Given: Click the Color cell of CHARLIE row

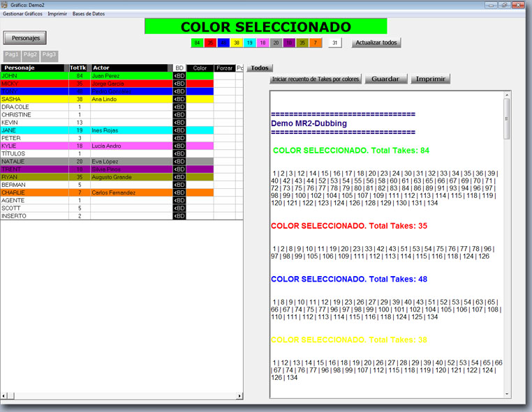Looking at the screenshot, I should click(x=200, y=193).
